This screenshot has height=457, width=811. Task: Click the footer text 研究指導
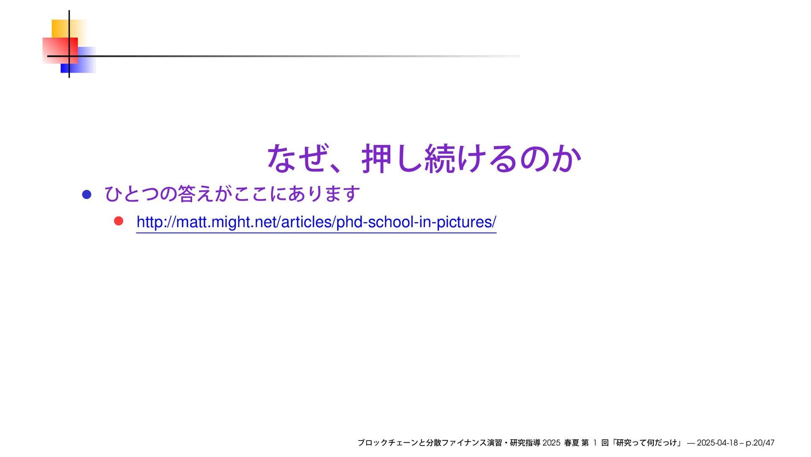pos(525,443)
